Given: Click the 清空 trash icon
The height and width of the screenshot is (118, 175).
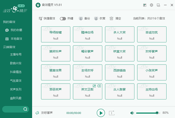Looking at the screenshot, I should tap(111, 18).
